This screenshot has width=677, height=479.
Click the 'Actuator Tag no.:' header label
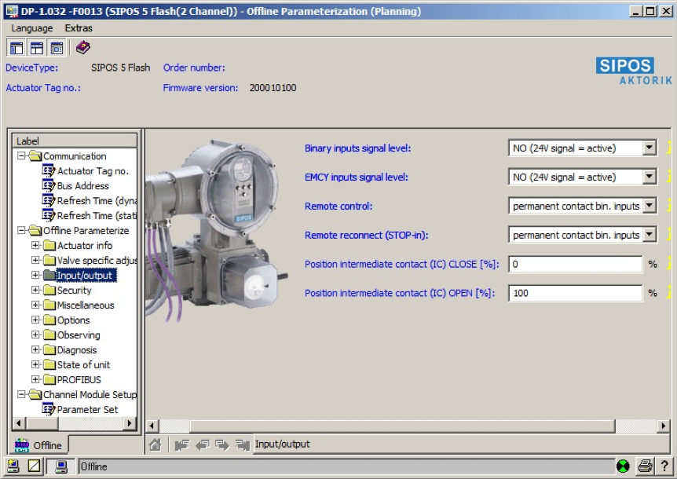tap(43, 88)
